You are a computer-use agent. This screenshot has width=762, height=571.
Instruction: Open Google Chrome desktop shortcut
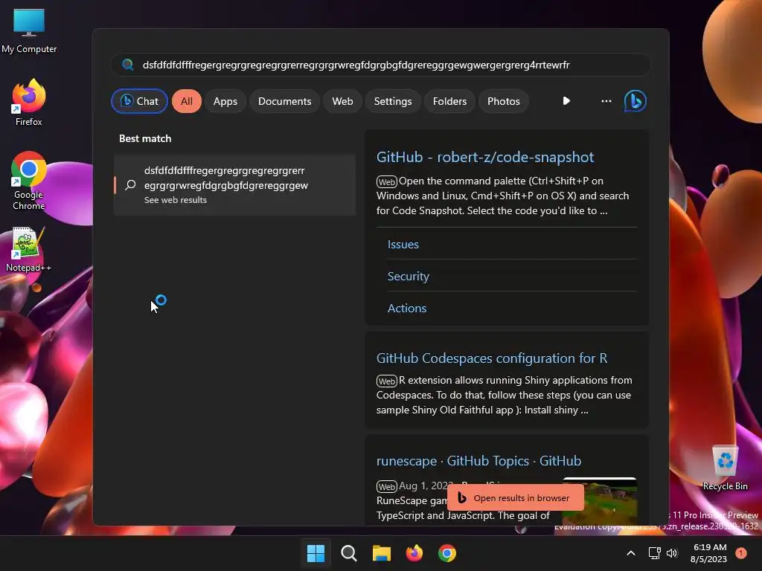coord(29,181)
